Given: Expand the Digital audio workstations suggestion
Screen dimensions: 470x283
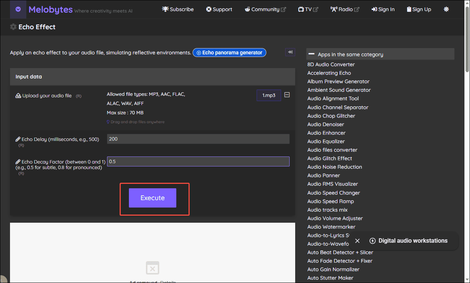Looking at the screenshot, I should [372, 241].
